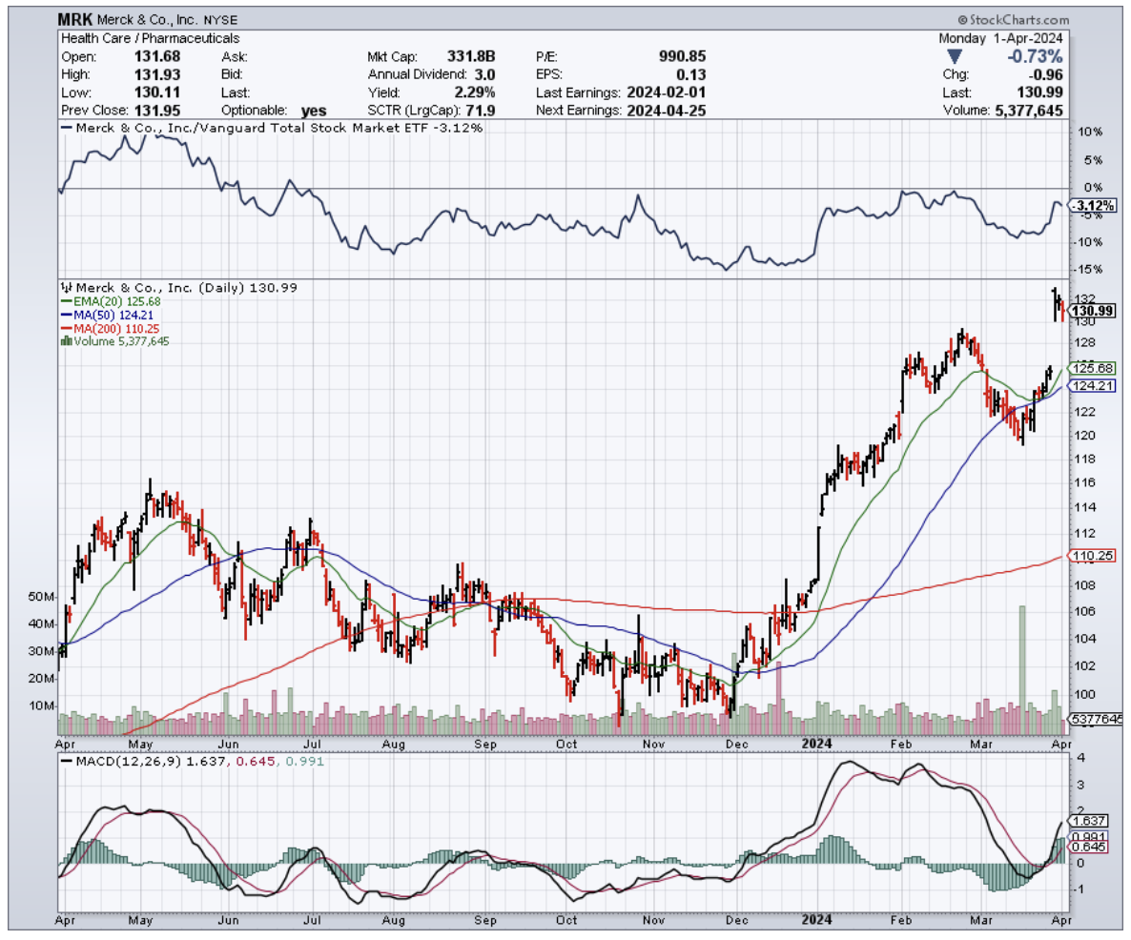Click the black MACD(12,26,9) legend line marker
Image resolution: width=1131 pixels, height=940 pixels.
[x=65, y=762]
